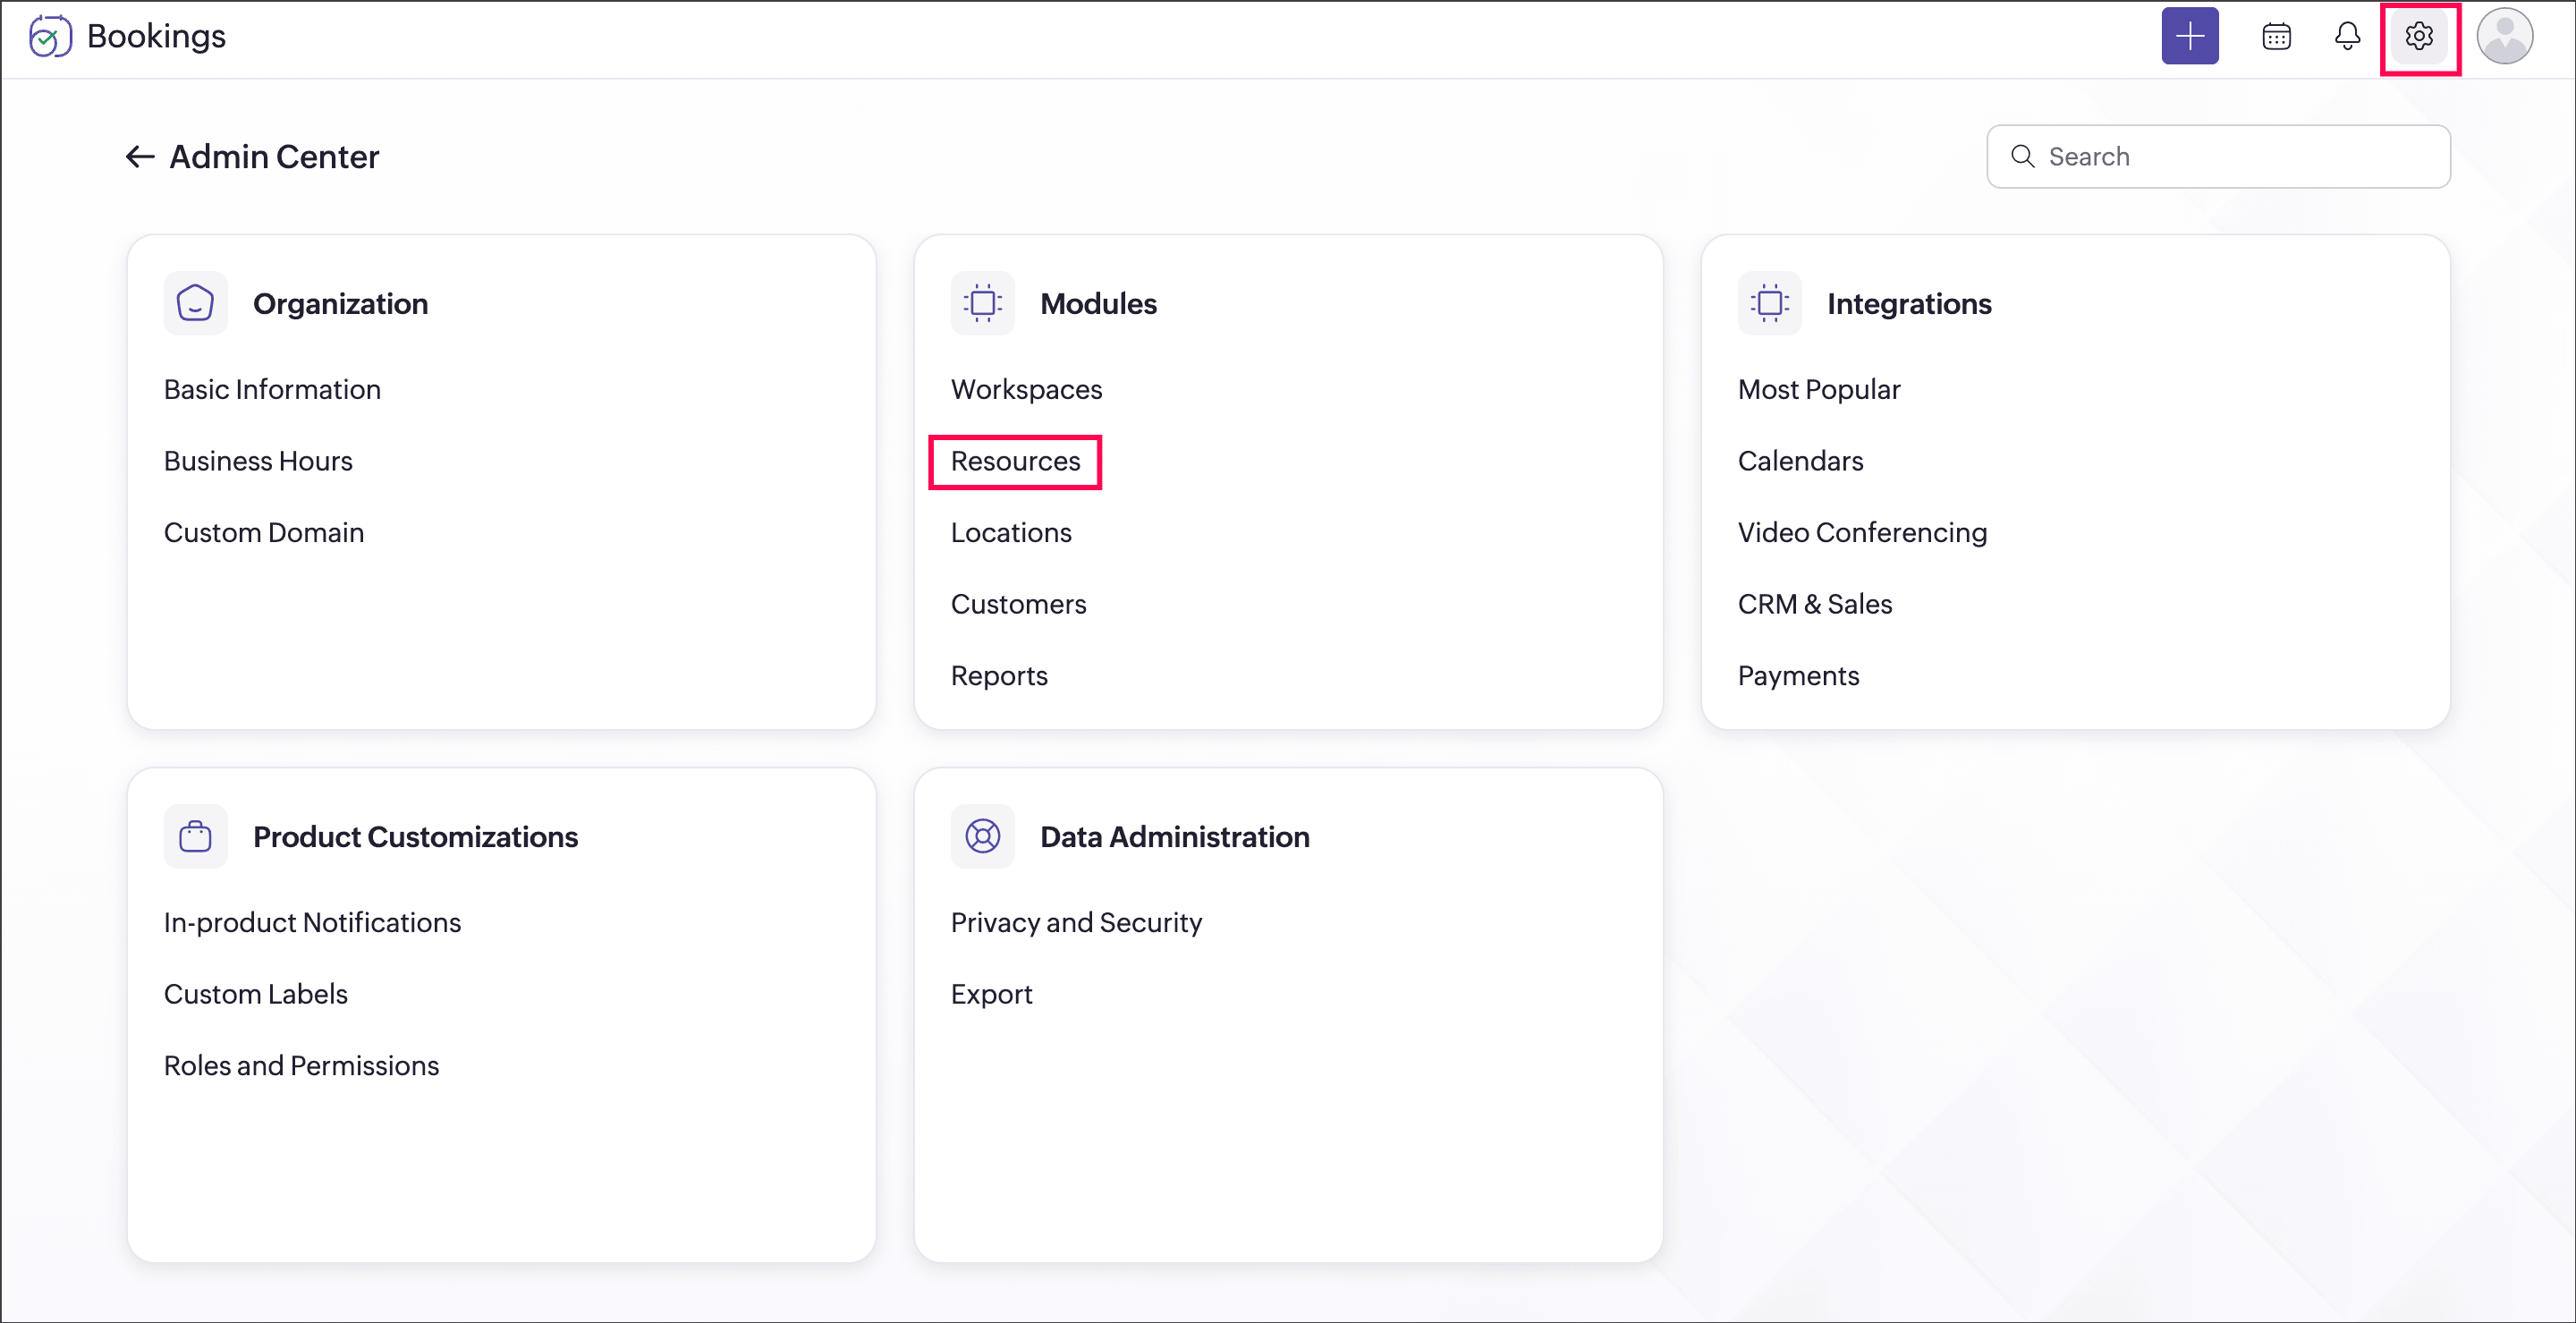The height and width of the screenshot is (1323, 2576).
Task: Click the Integrations heading
Action: [x=1909, y=304]
